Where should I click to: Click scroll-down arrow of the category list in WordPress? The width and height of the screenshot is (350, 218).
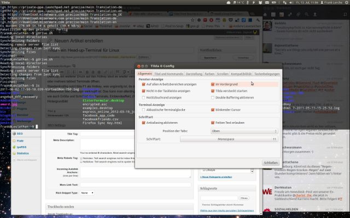(x=252, y=171)
